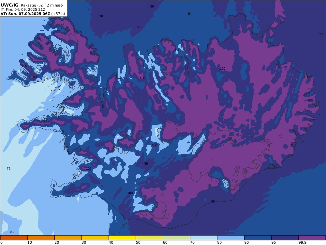
Task: Select the golden 30–40 legend color
Action: click(x=95, y=238)
